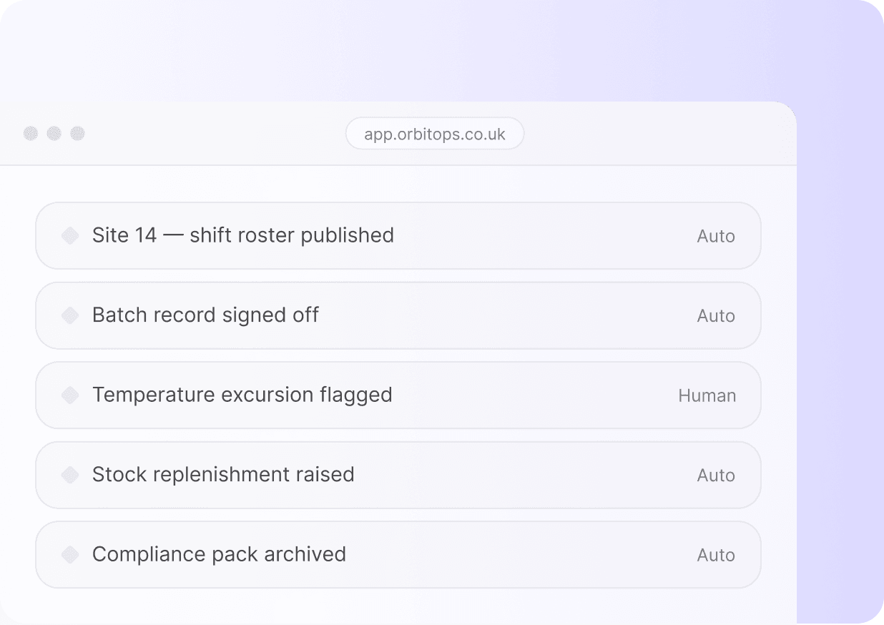Open the Batch record signed off entry
This screenshot has height=625, width=884.
click(398, 315)
